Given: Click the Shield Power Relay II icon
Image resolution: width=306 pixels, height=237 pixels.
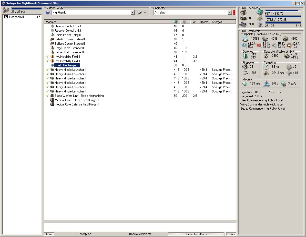Looking at the screenshot, I should tap(52, 35).
